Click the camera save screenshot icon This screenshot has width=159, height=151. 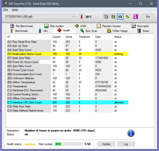120,17
